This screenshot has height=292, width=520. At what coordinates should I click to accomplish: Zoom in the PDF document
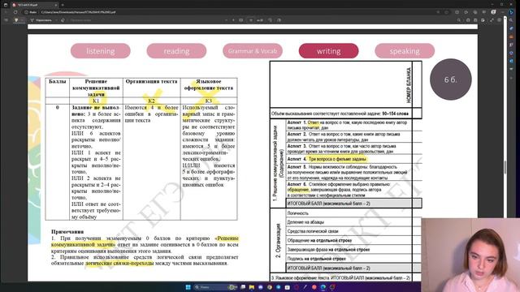(233, 20)
